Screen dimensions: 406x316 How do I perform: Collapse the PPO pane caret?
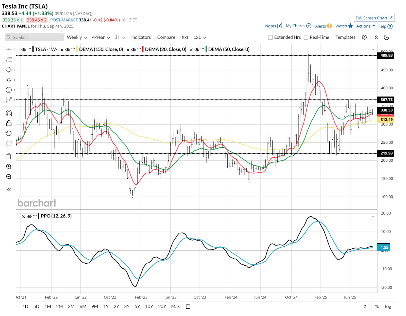point(373,216)
